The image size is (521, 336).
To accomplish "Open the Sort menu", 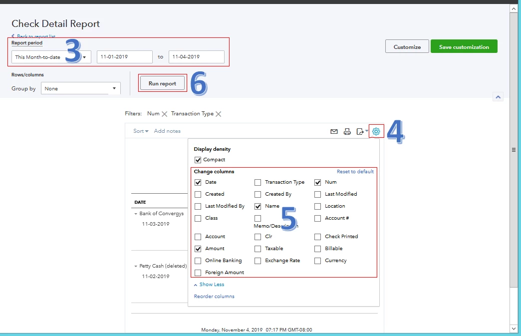I will [x=141, y=131].
